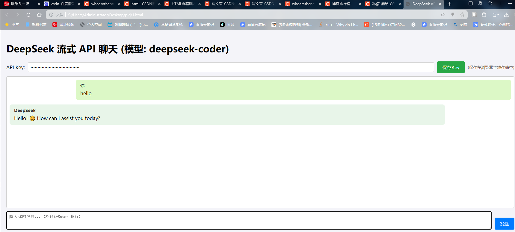Bookmark this page with the star icon

pyautogui.click(x=462, y=15)
